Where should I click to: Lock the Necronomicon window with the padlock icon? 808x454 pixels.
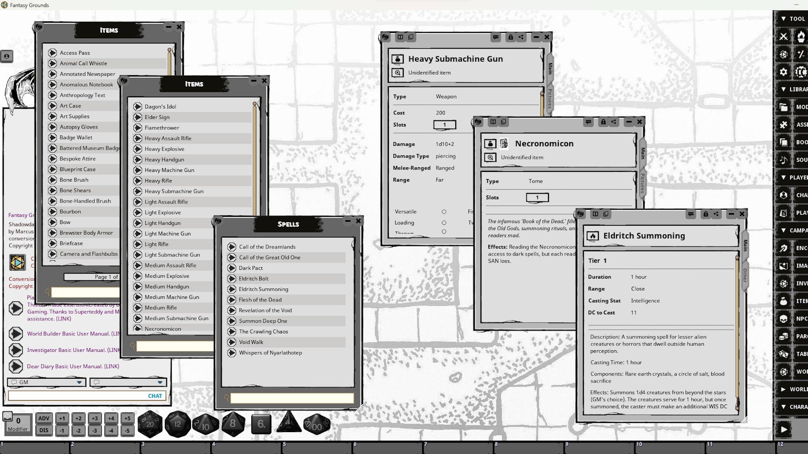(x=603, y=122)
